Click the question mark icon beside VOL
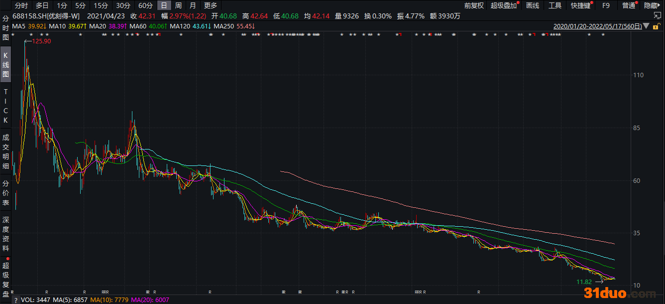 [x=16, y=300]
